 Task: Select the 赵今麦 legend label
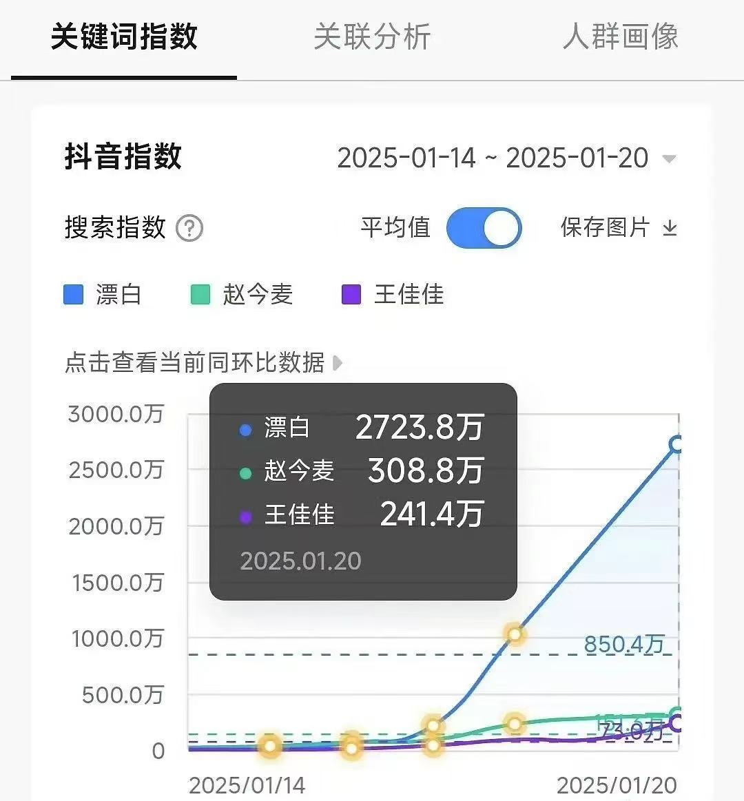(x=258, y=295)
